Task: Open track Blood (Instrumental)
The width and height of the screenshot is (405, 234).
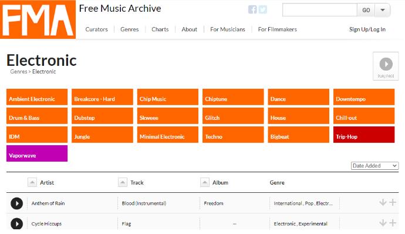Action: click(144, 203)
